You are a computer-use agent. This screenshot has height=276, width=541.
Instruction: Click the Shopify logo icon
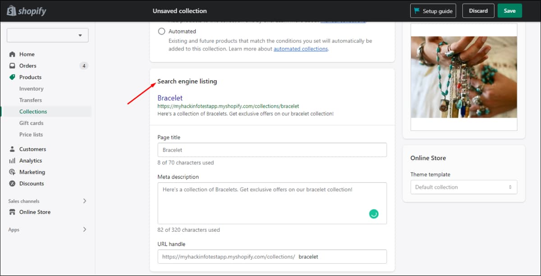tap(12, 10)
